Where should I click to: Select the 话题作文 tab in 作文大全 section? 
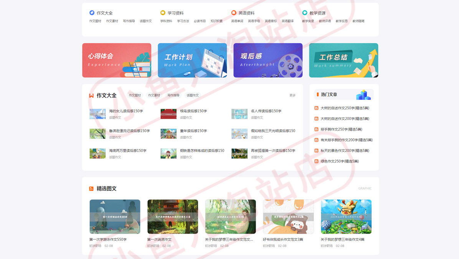[193, 95]
